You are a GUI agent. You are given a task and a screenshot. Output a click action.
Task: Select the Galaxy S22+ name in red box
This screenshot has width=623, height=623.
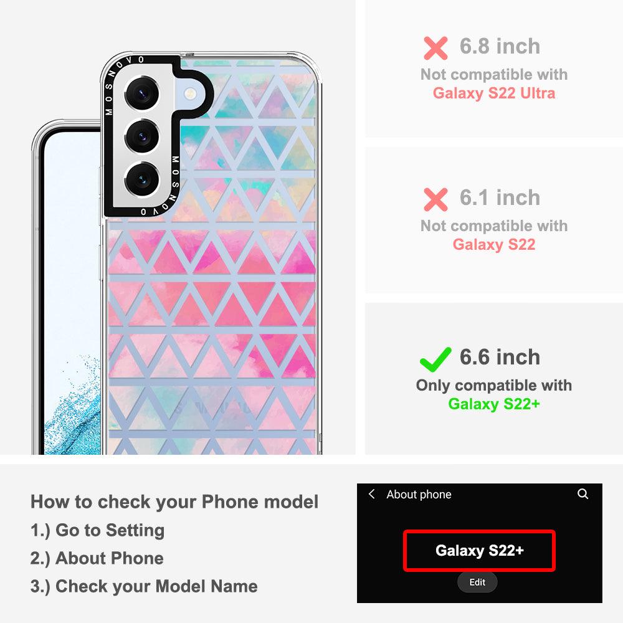click(x=479, y=551)
